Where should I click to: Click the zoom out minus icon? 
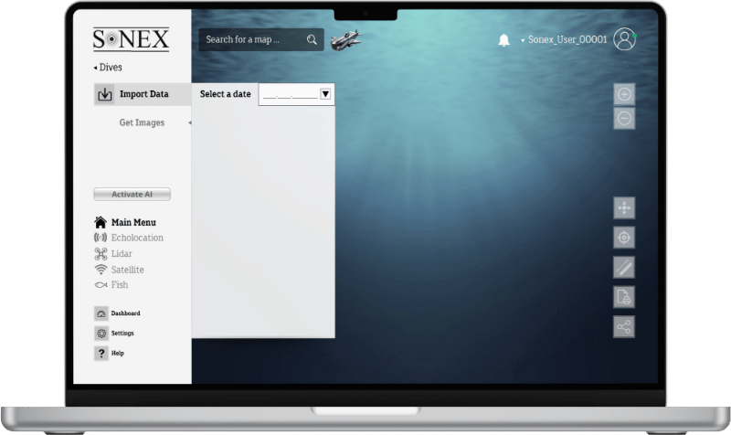(x=624, y=118)
